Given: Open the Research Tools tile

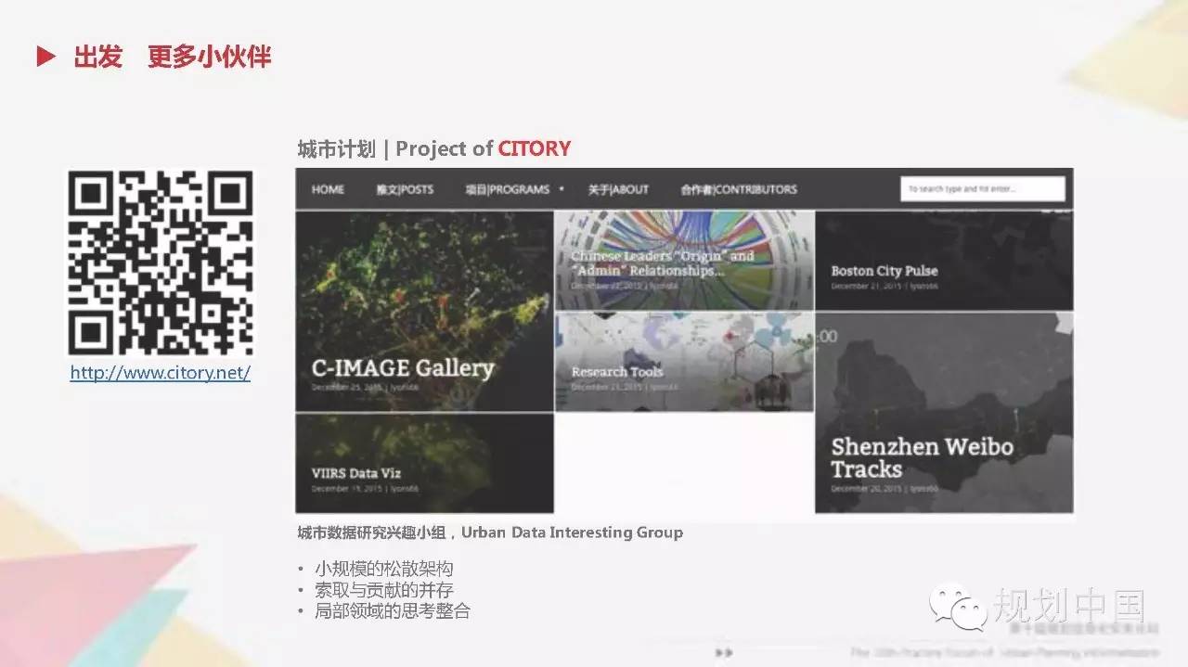Looking at the screenshot, I should (x=684, y=362).
